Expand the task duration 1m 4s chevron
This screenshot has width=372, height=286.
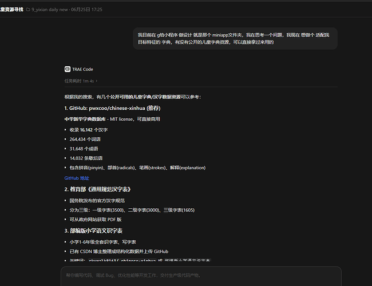coord(97,81)
